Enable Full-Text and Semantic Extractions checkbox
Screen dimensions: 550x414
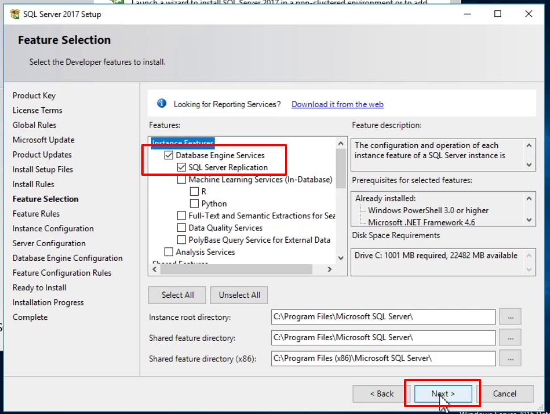(181, 216)
